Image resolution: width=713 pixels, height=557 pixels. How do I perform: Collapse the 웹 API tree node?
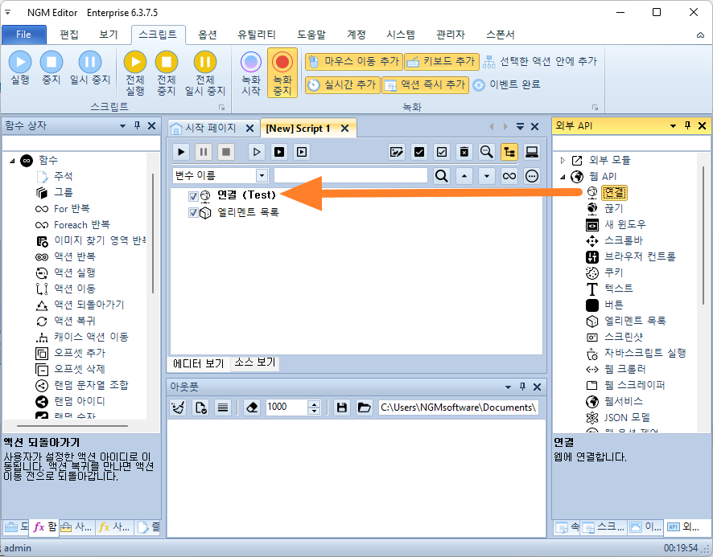(x=563, y=177)
